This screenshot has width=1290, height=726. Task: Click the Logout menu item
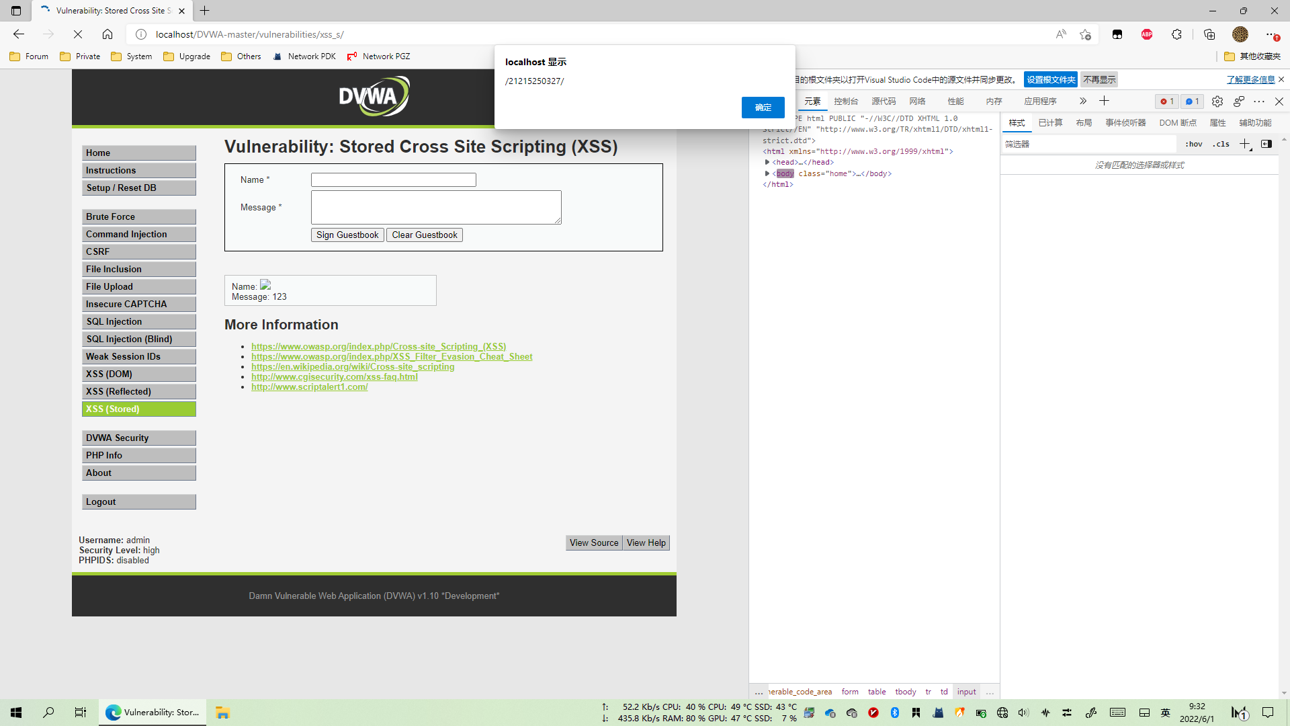[x=139, y=501]
